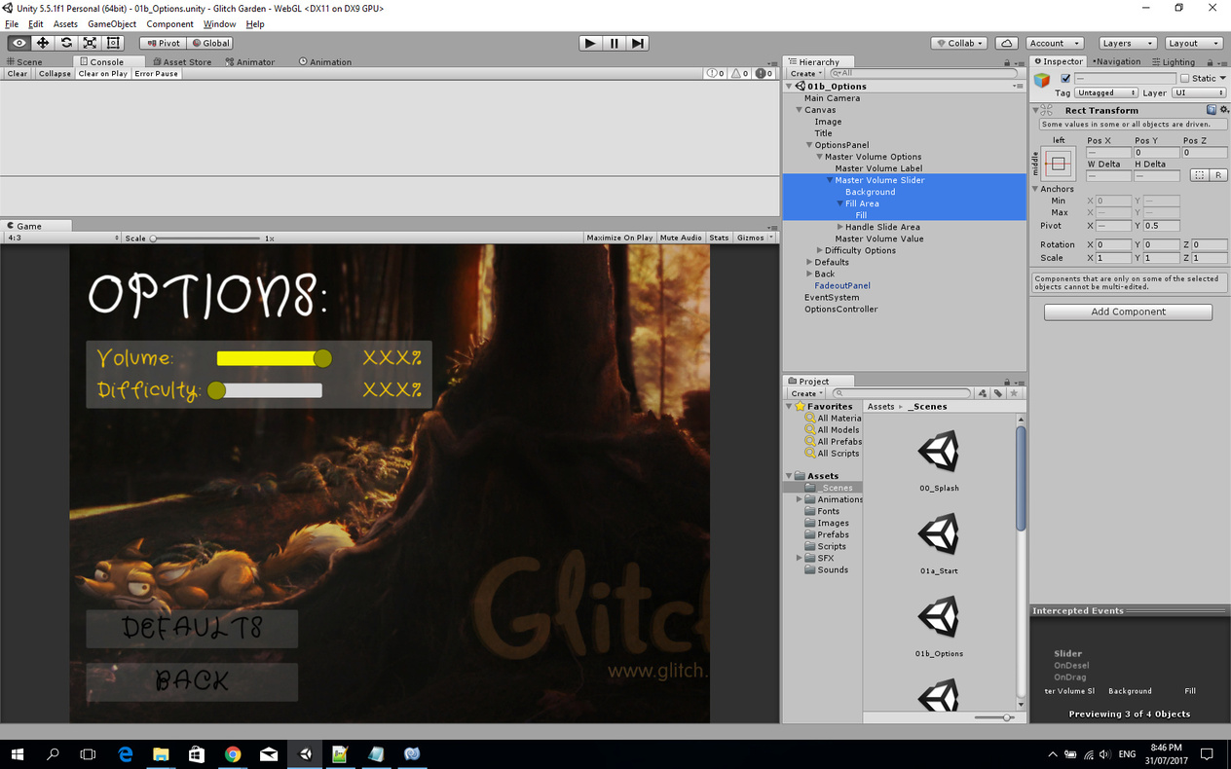Select the Move tool in the toolbar

[x=43, y=43]
